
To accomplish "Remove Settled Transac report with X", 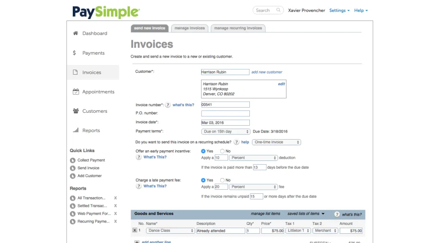I will point(115,205).
